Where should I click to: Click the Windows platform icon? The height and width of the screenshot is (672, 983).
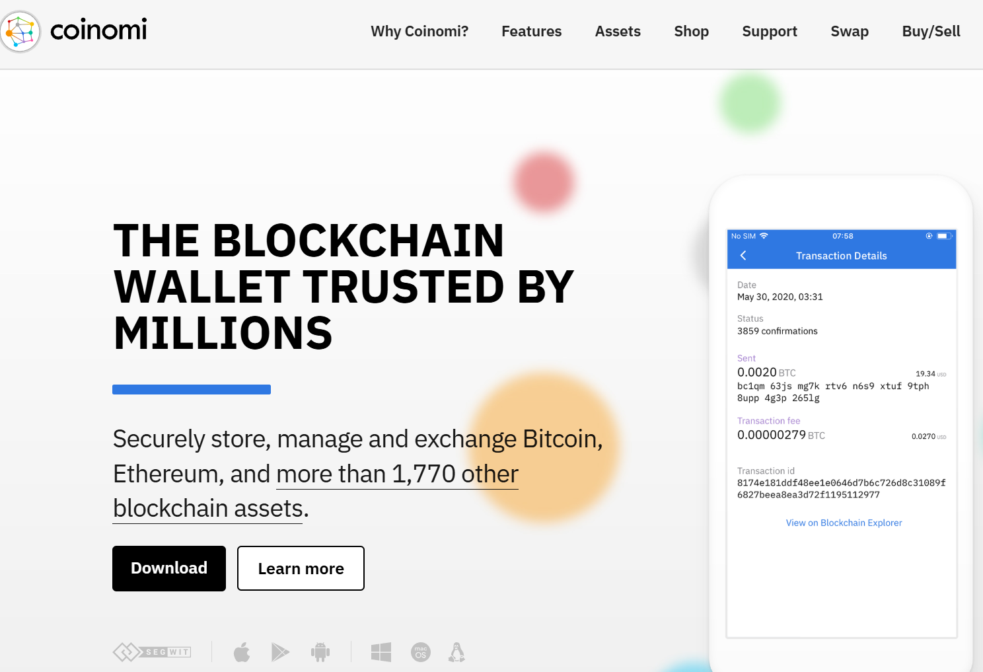pyautogui.click(x=381, y=652)
